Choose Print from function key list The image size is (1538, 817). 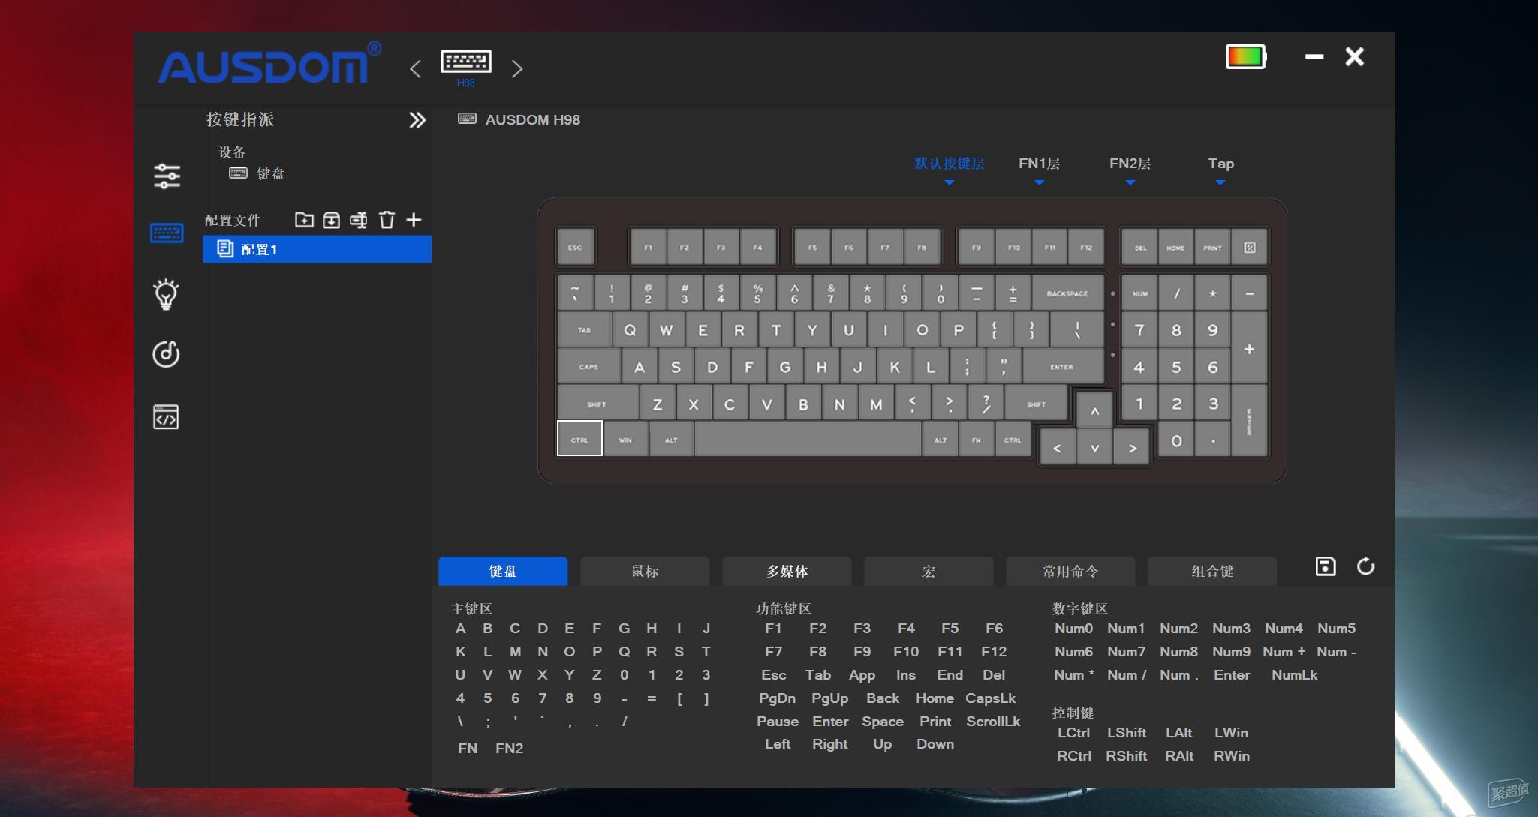935,722
